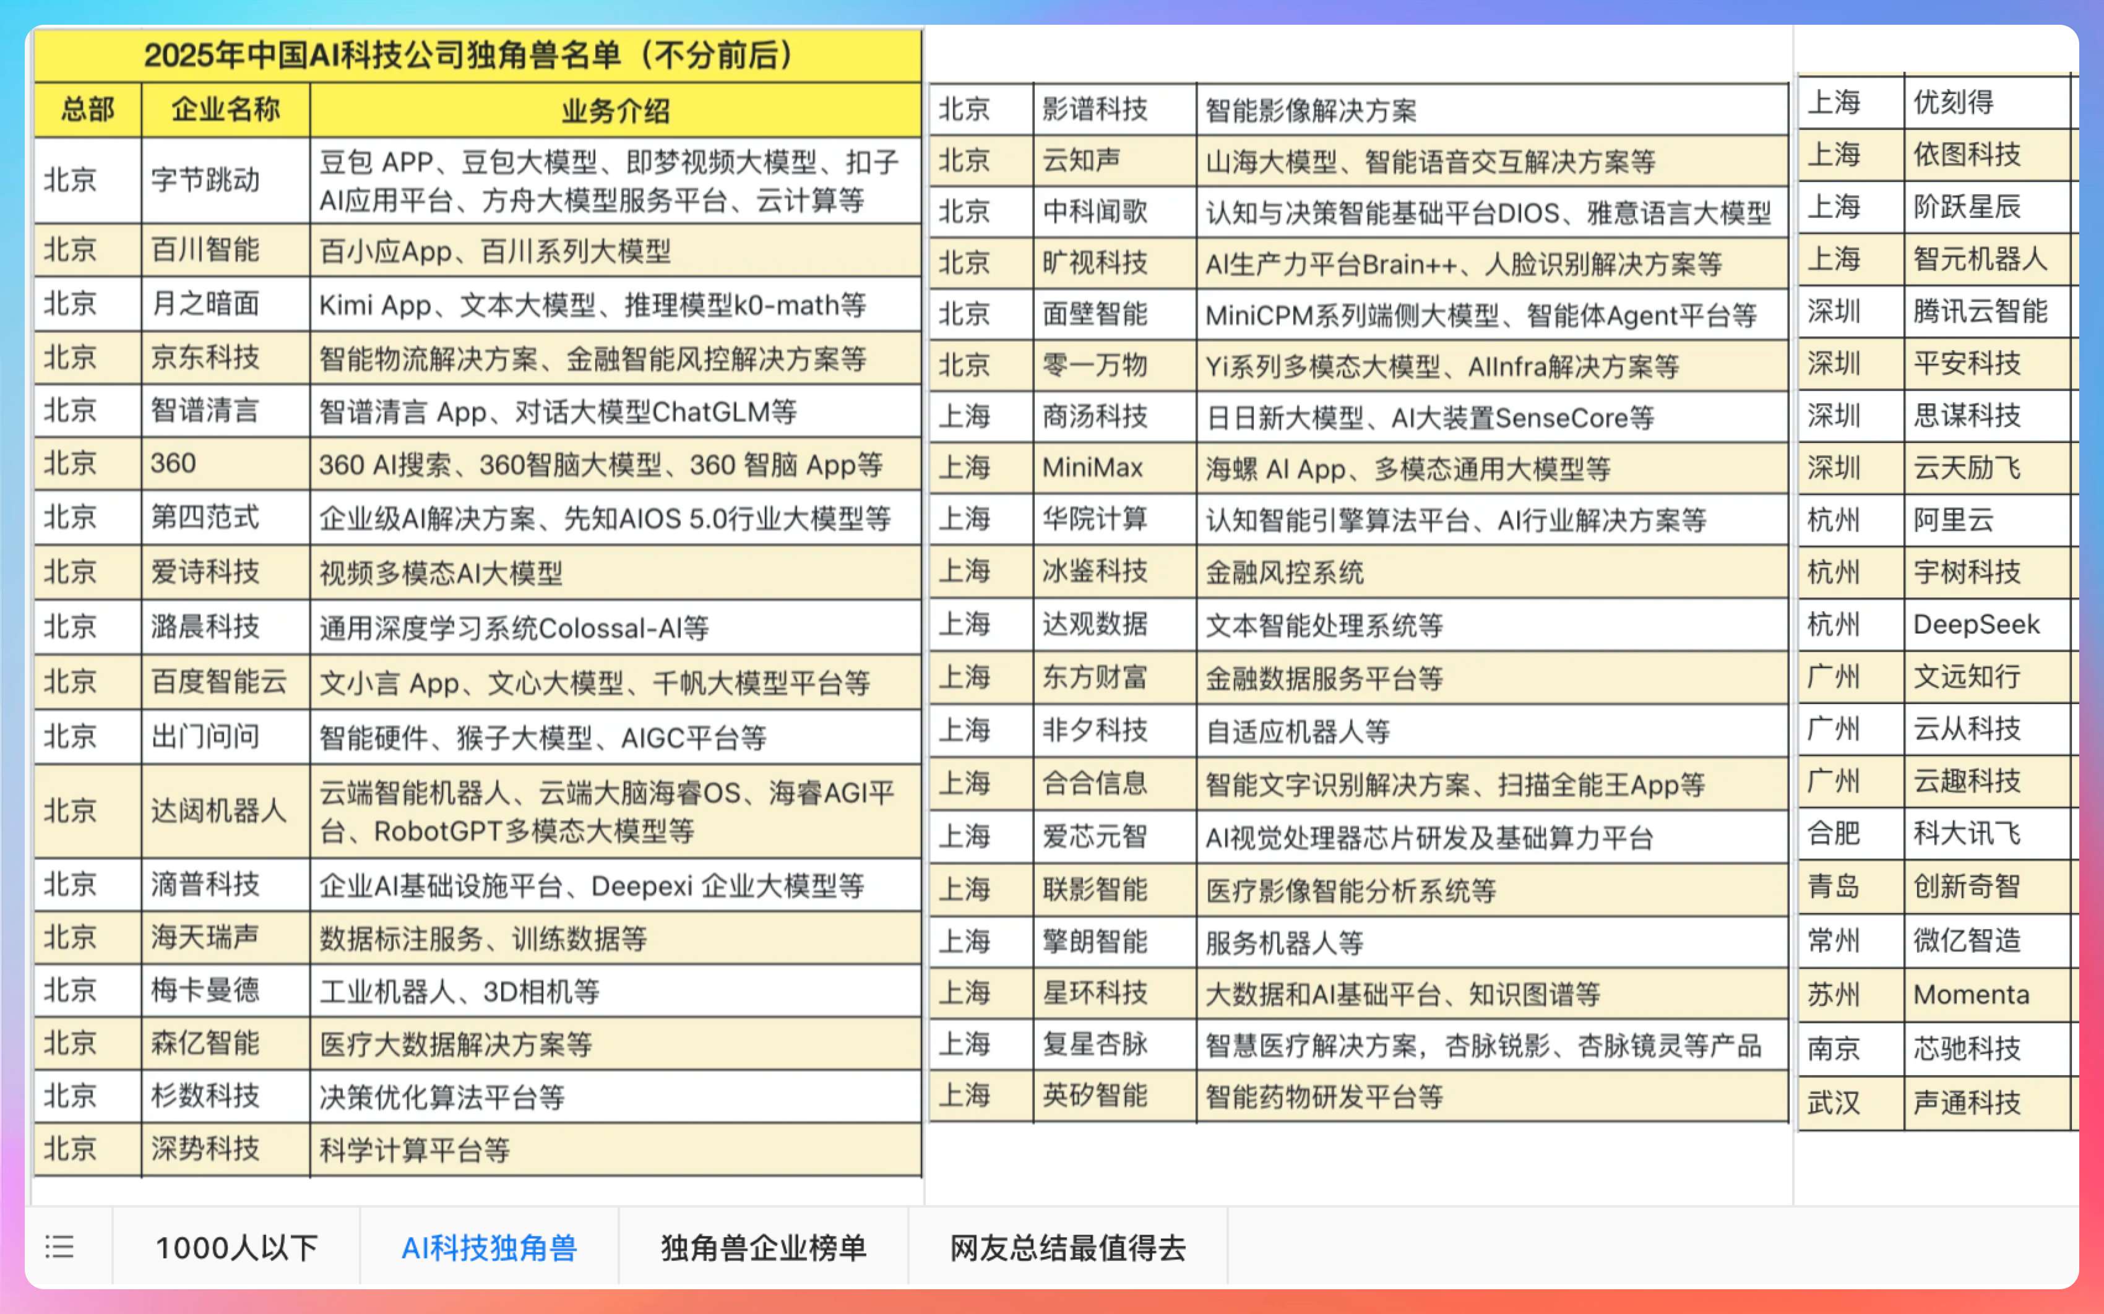
Task: Switch to the 网友总结最值得去 tab
Action: (1067, 1247)
